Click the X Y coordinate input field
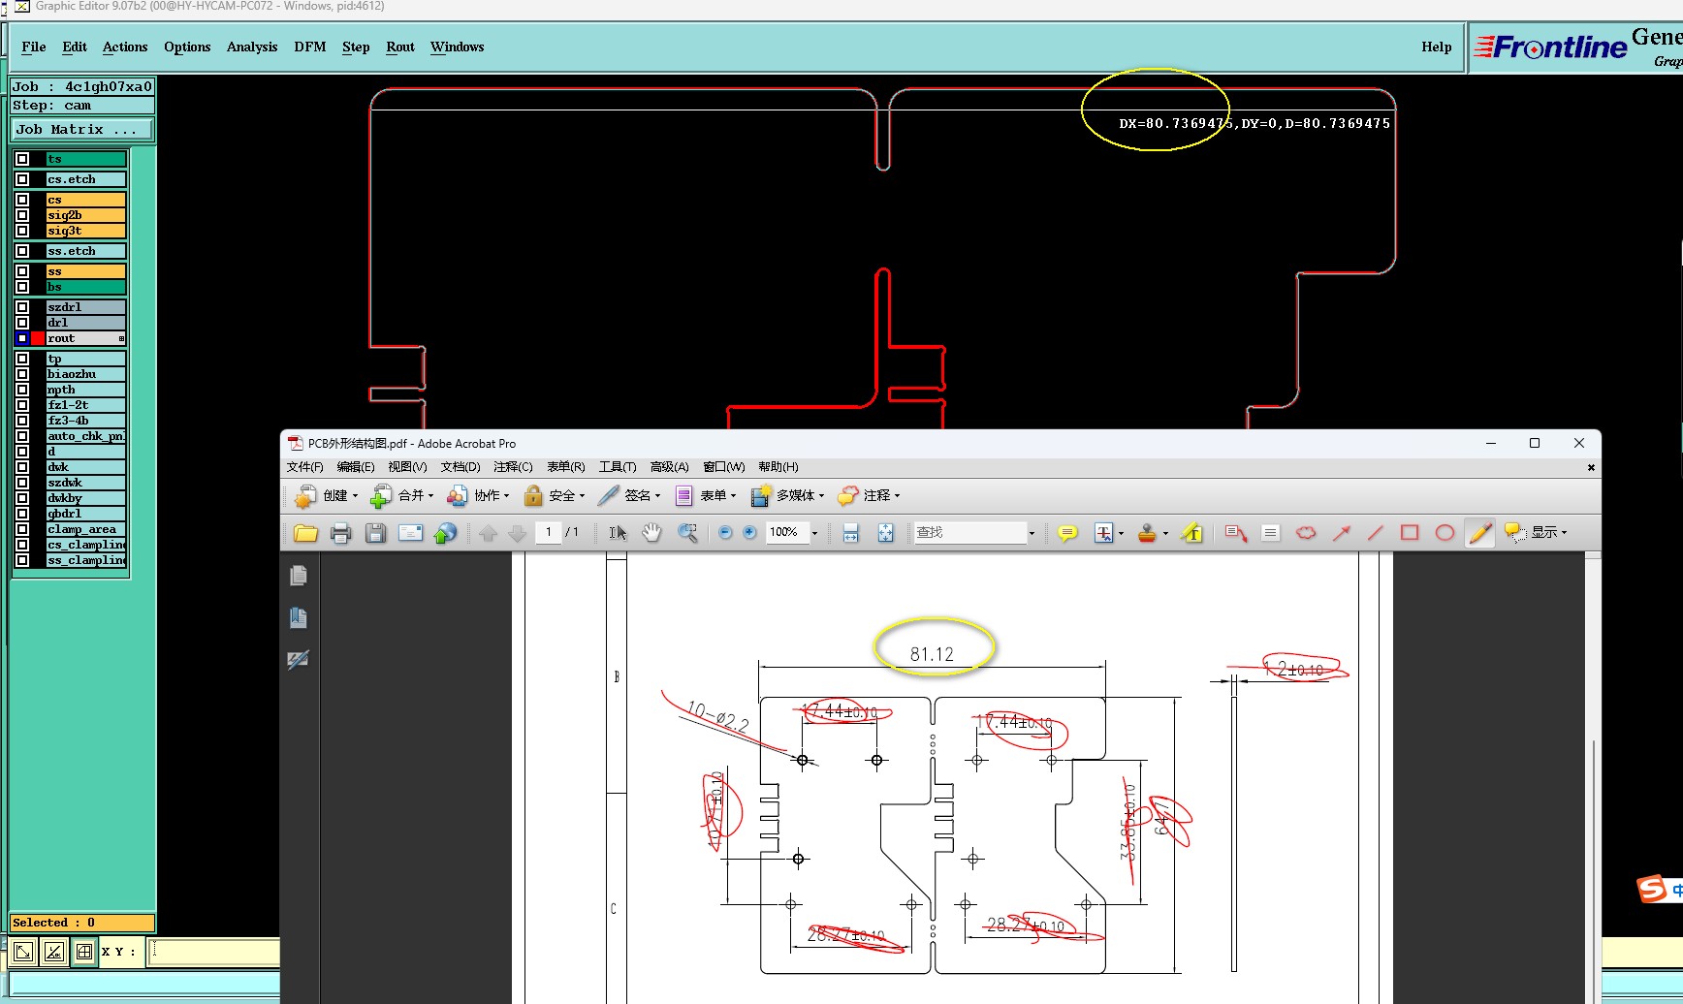The height and width of the screenshot is (1004, 1683). point(213,952)
